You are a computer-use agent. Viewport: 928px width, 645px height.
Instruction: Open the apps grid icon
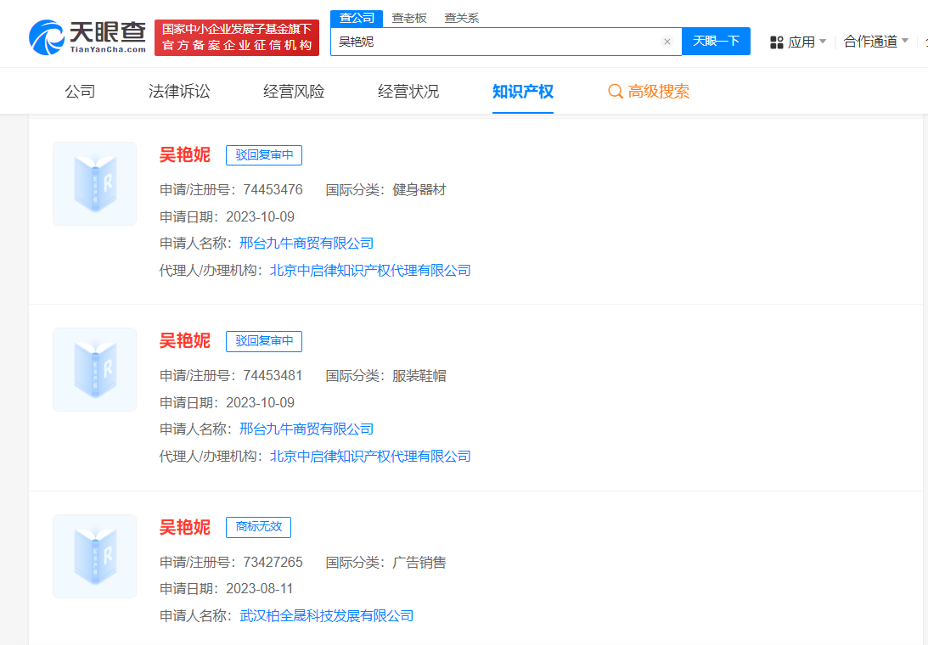pos(777,42)
